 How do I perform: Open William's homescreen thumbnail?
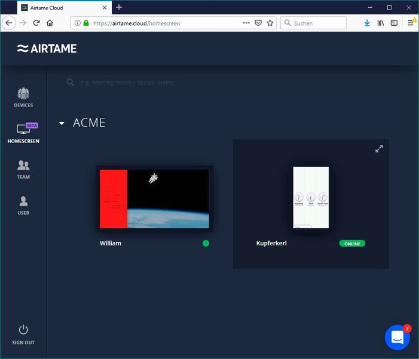coord(154,199)
